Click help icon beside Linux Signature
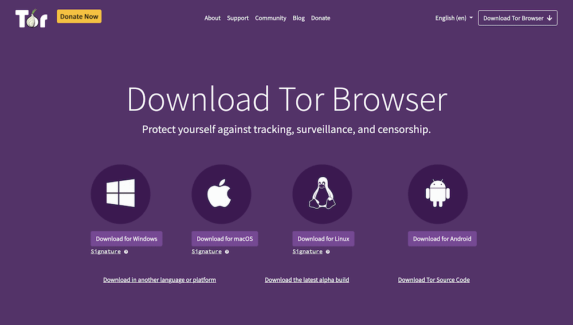This screenshot has width=573, height=325. click(x=328, y=252)
